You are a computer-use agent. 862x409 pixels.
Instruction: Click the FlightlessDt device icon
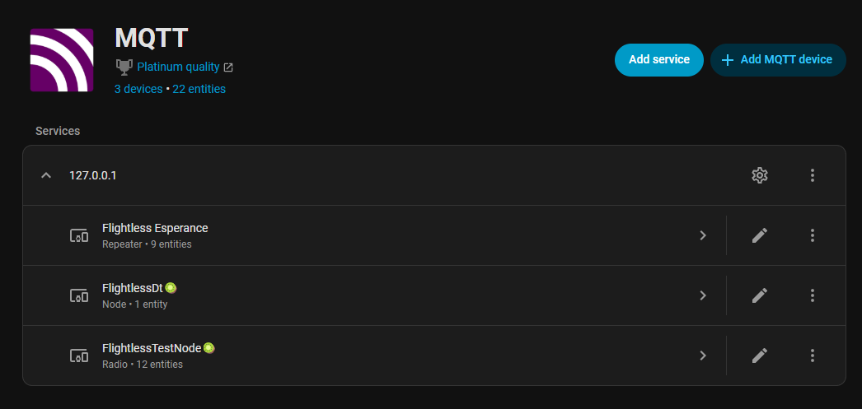78,295
